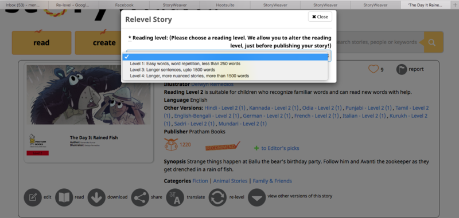Click the Recommend stamp icon
Screen dimensions: 459x218
tap(223, 146)
